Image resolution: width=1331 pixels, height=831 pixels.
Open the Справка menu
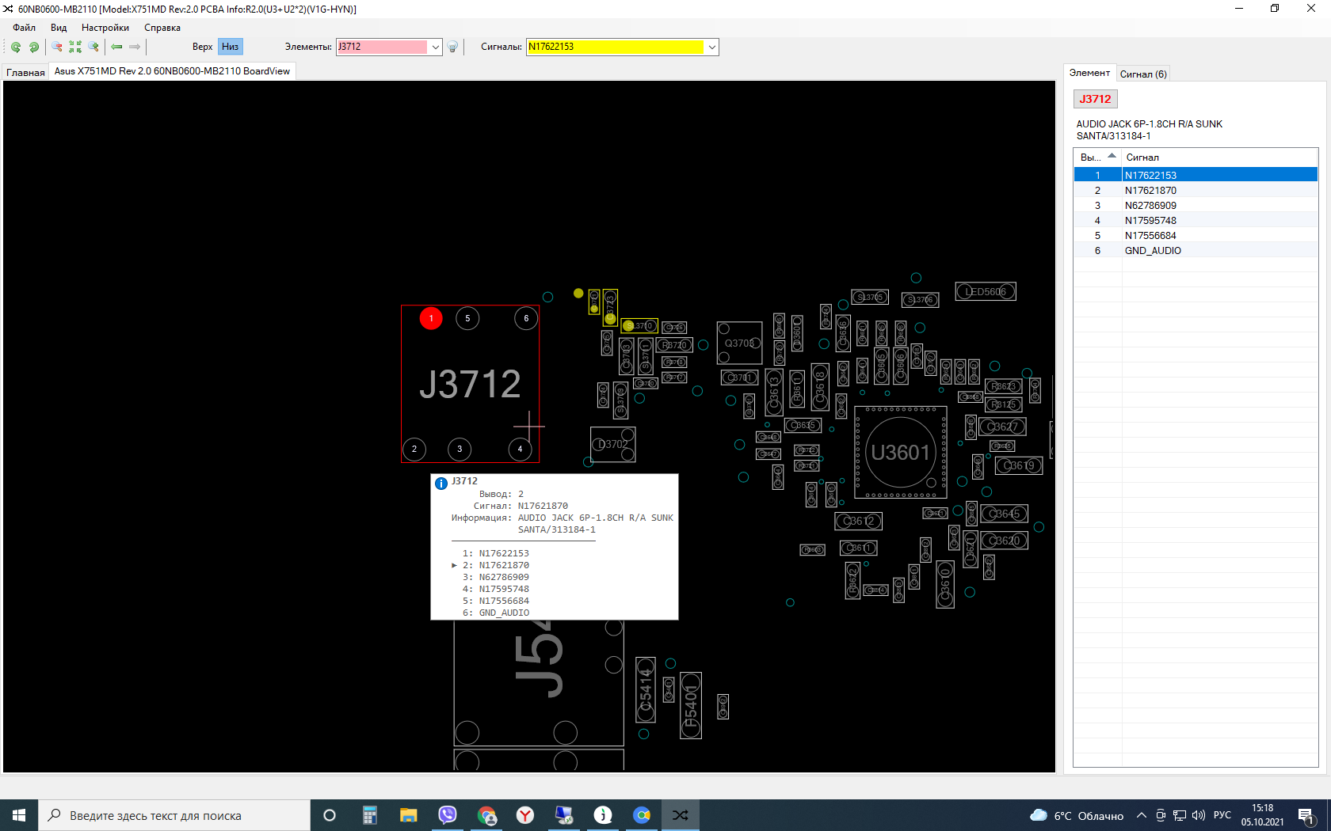[162, 28]
